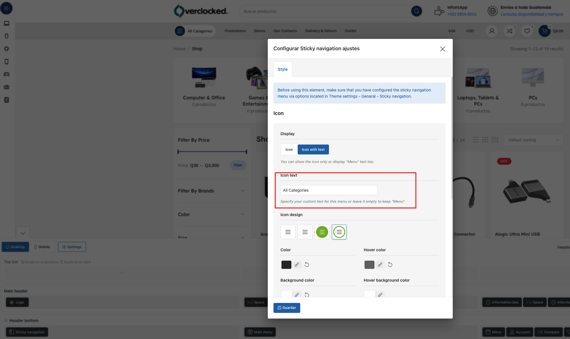This screenshot has width=570, height=339.
Task: Open builder Settings button
Action: pos(72,247)
